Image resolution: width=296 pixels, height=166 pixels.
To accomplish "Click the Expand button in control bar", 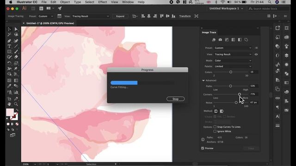I will point(120,16).
